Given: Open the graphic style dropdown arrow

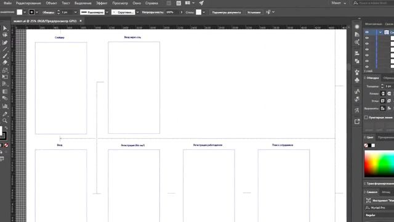Looking at the screenshot, I should [x=204, y=12].
